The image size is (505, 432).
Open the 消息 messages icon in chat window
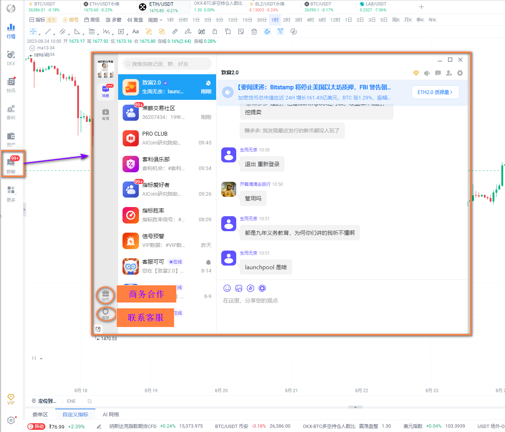(105, 91)
